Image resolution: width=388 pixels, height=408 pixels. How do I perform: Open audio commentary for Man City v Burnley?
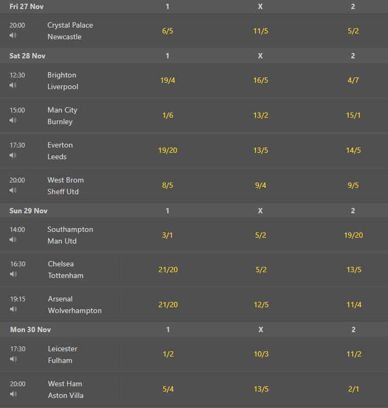tap(13, 120)
